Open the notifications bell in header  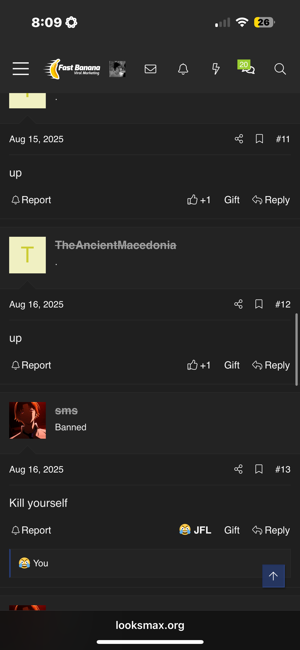183,69
